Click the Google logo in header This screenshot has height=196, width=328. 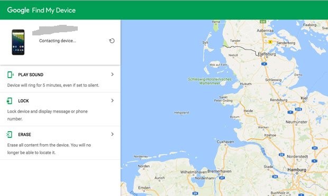point(18,10)
